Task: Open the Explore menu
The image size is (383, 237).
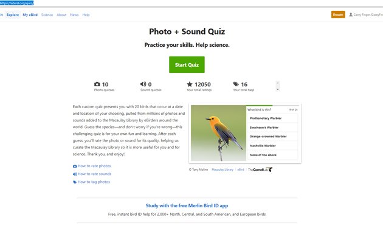Action: tap(13, 15)
